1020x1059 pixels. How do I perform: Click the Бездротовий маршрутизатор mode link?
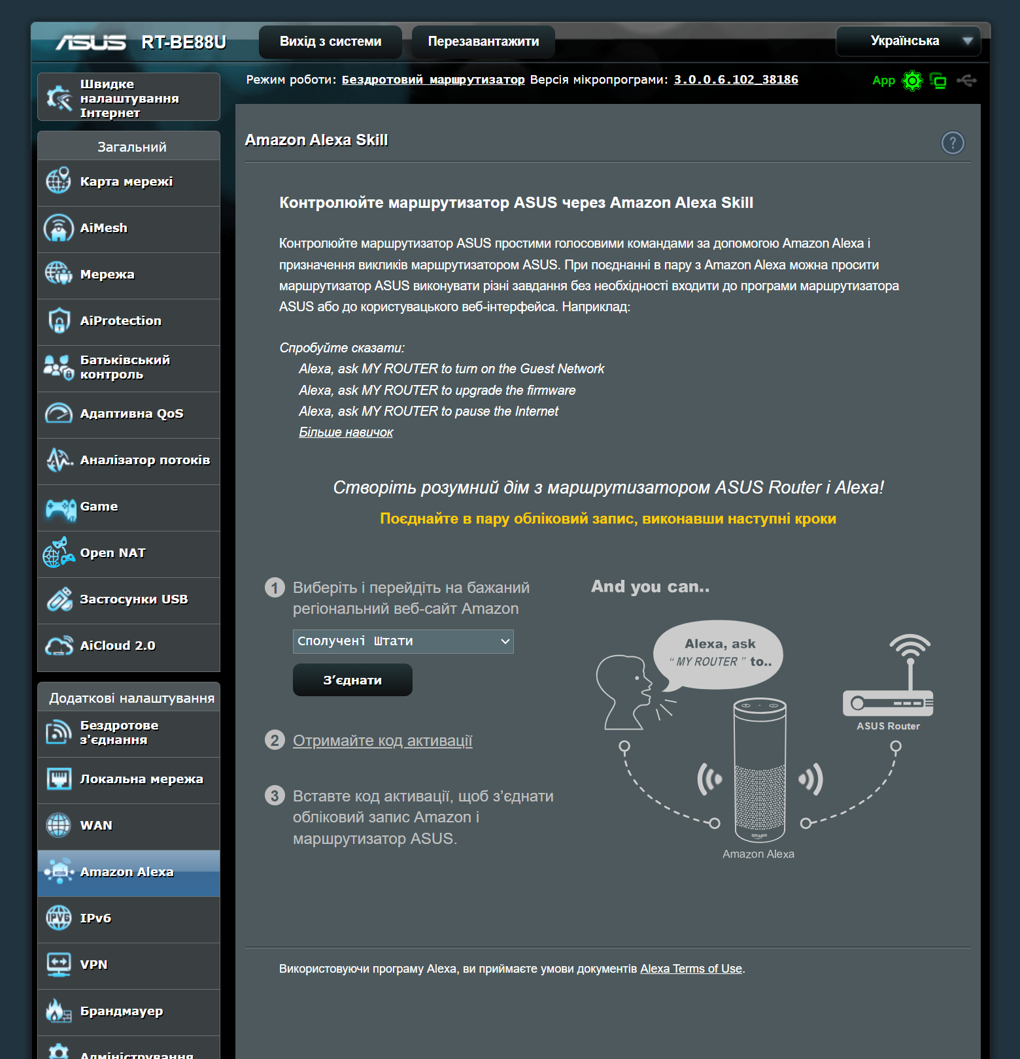[x=433, y=80]
